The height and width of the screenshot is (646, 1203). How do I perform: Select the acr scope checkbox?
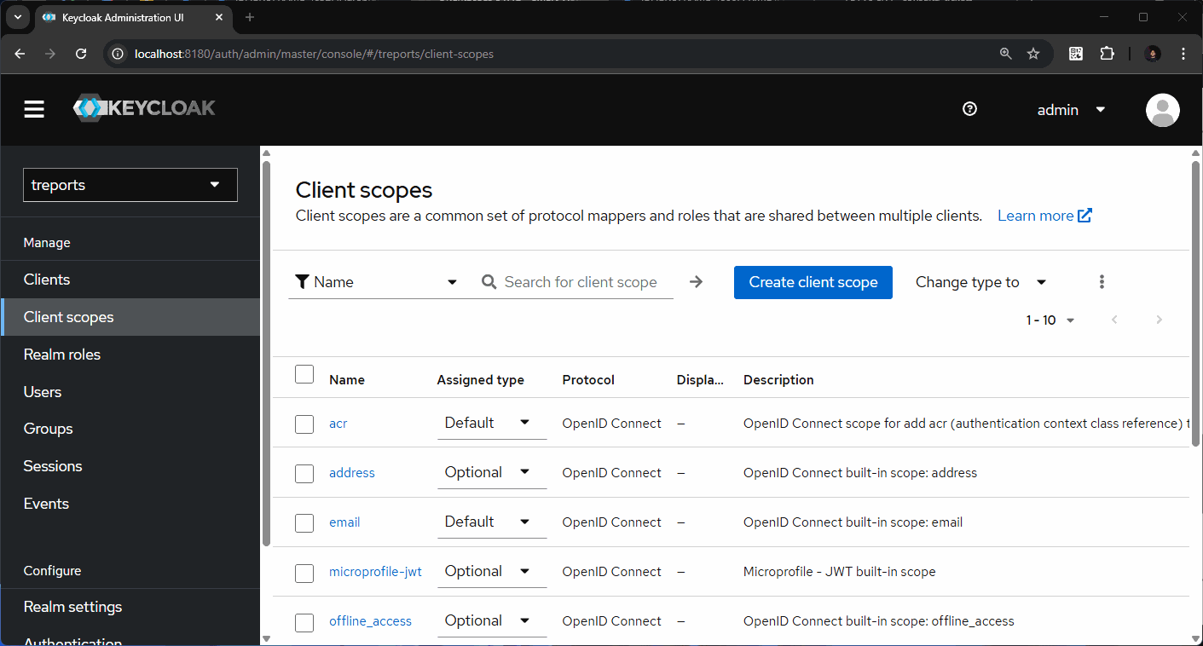coord(304,424)
